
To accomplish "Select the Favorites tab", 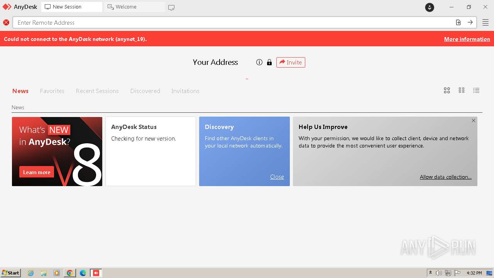I will (x=52, y=91).
